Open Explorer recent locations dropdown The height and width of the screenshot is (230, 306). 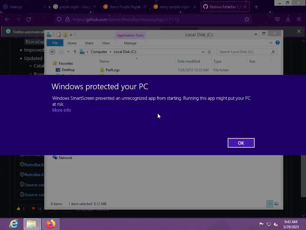tap(68, 52)
